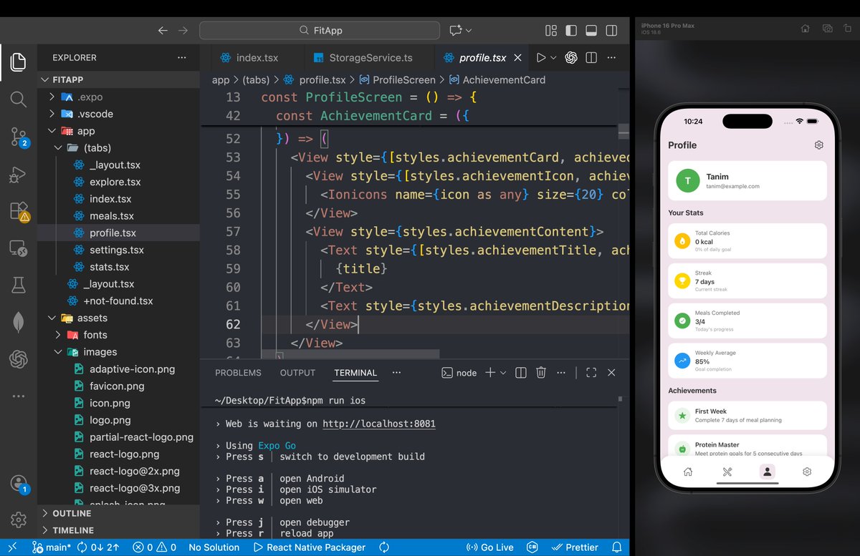Open the run button dropdown arrow
Image resolution: width=860 pixels, height=556 pixels.
[x=554, y=58]
